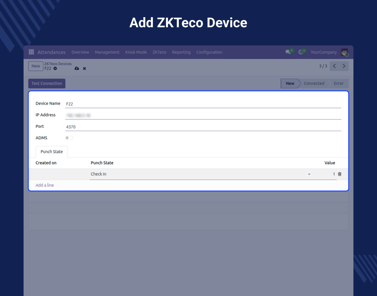The image size is (377, 296).
Task: Click the IP Address input field
Action: pyautogui.click(x=203, y=116)
